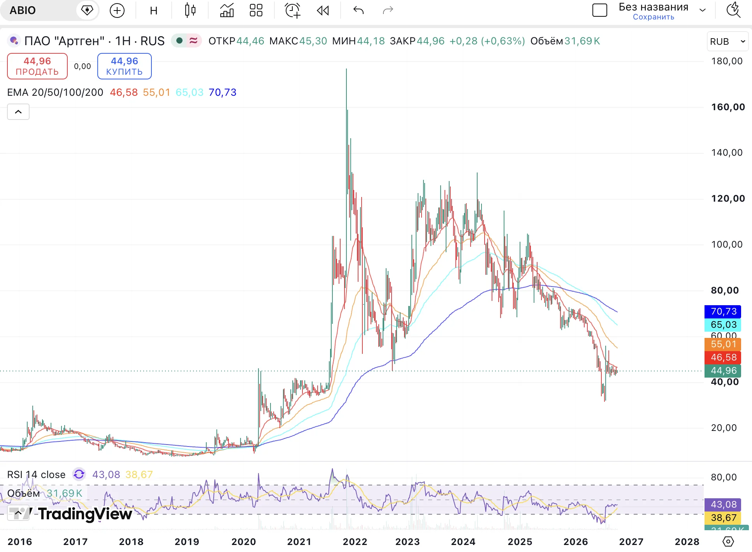752x552 pixels.
Task: Change the candlestick chart type
Action: click(x=190, y=11)
